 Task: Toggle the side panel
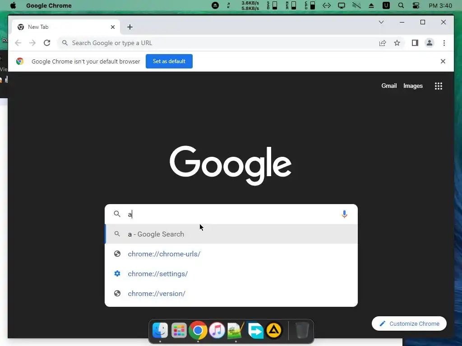[x=415, y=43]
